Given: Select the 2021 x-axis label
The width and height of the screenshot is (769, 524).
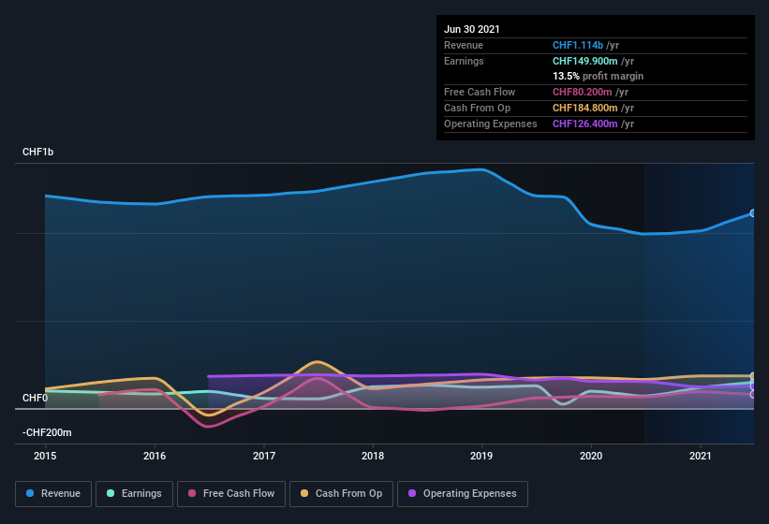Looking at the screenshot, I should pos(701,456).
